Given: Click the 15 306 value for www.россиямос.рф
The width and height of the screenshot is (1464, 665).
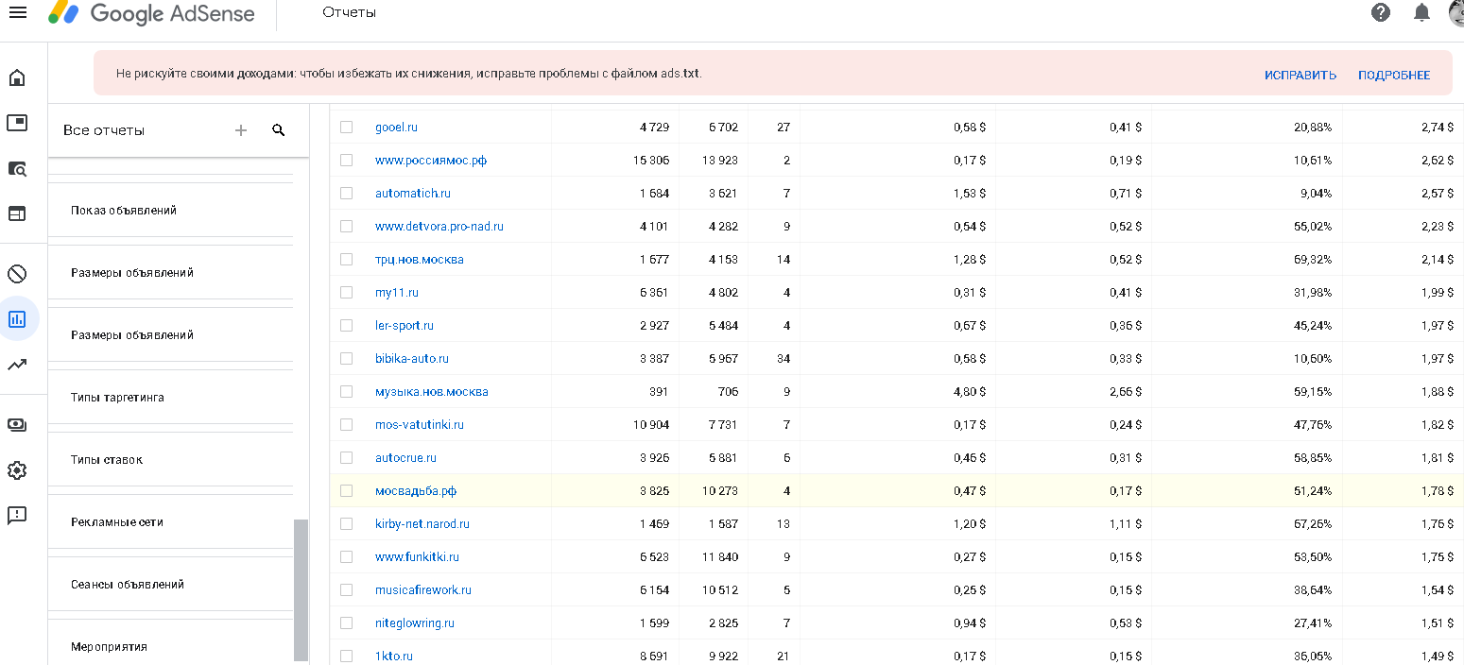Looking at the screenshot, I should tap(651, 161).
